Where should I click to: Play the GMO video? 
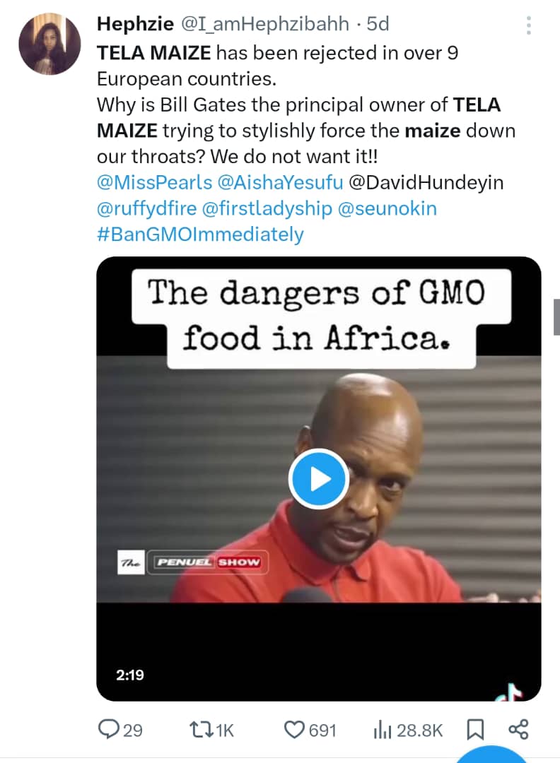(318, 479)
